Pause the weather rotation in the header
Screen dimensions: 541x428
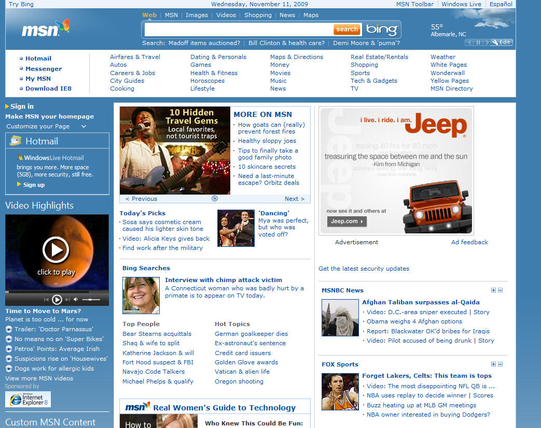click(x=478, y=42)
